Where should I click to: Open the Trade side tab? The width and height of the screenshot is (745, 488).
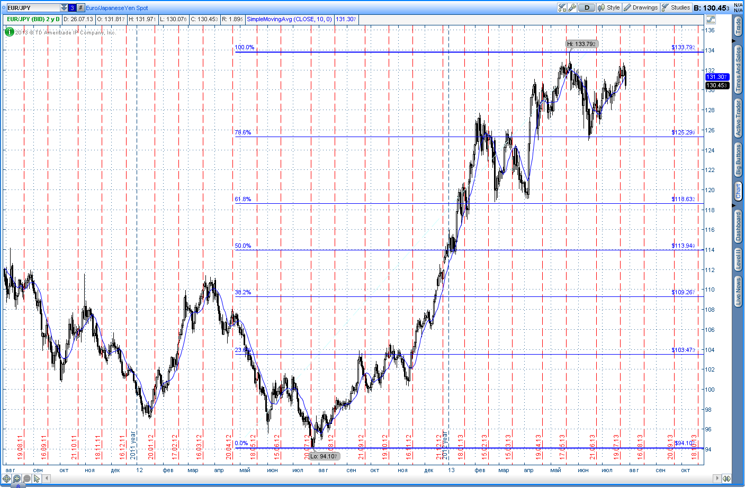(x=738, y=26)
